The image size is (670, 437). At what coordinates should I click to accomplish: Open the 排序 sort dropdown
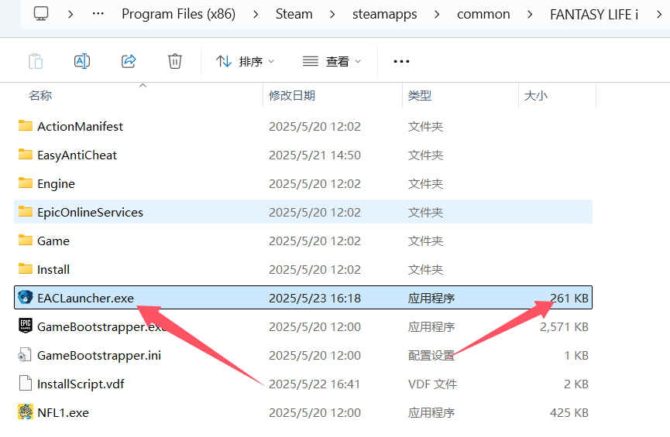click(245, 61)
